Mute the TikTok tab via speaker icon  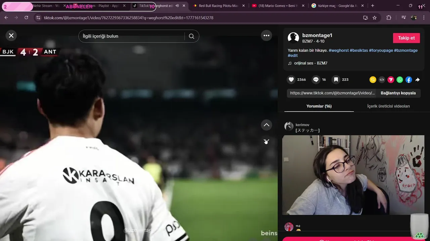[x=177, y=6]
